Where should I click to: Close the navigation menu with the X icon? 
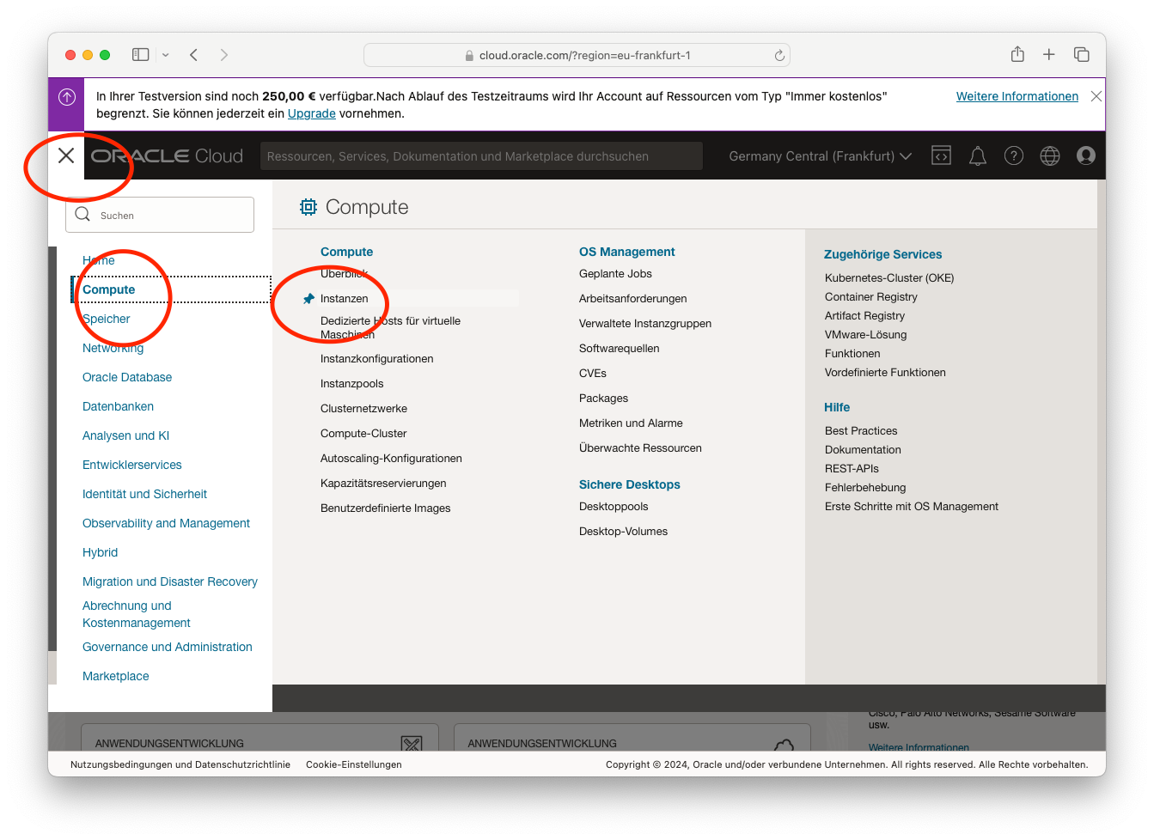point(66,155)
